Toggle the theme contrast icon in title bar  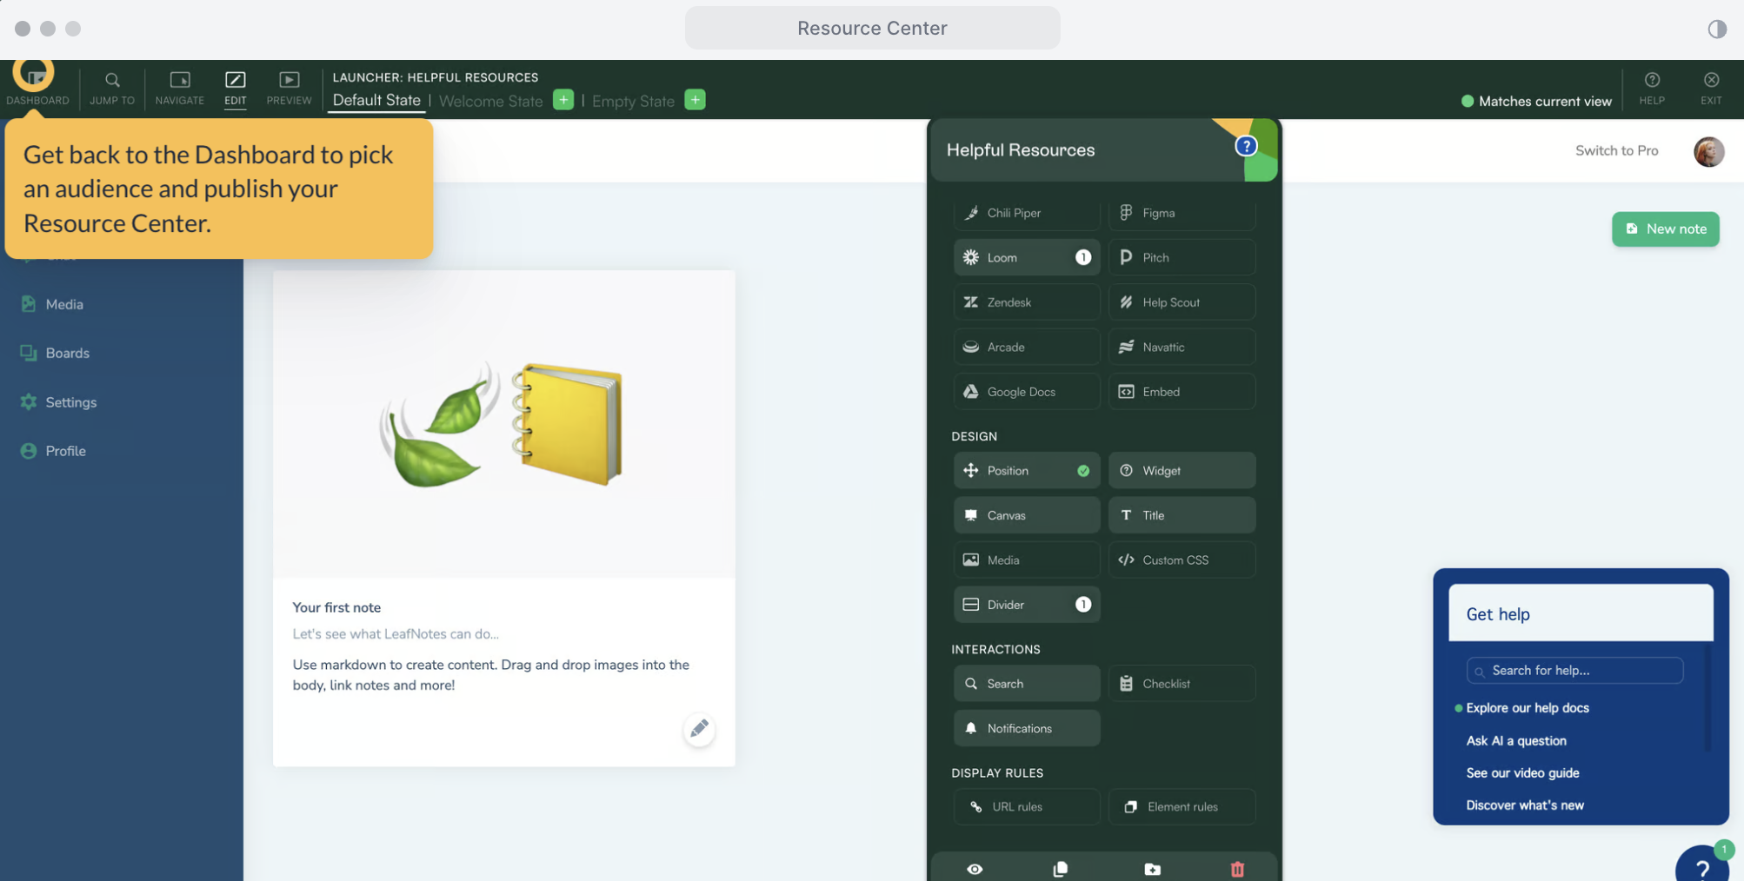click(1716, 29)
